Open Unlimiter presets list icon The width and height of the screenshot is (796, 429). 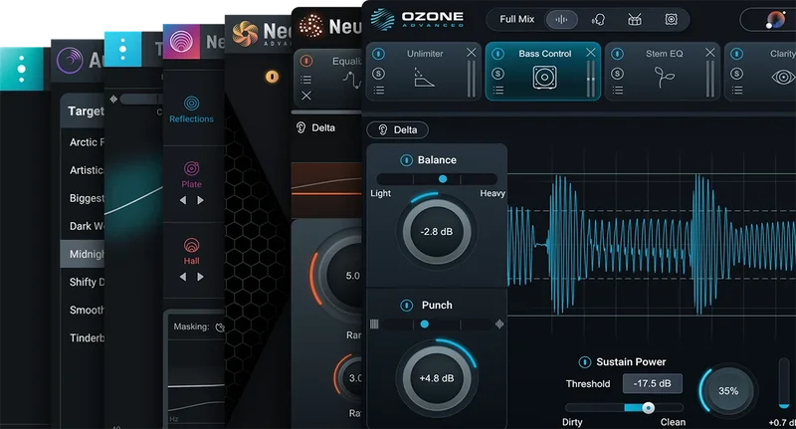point(379,91)
